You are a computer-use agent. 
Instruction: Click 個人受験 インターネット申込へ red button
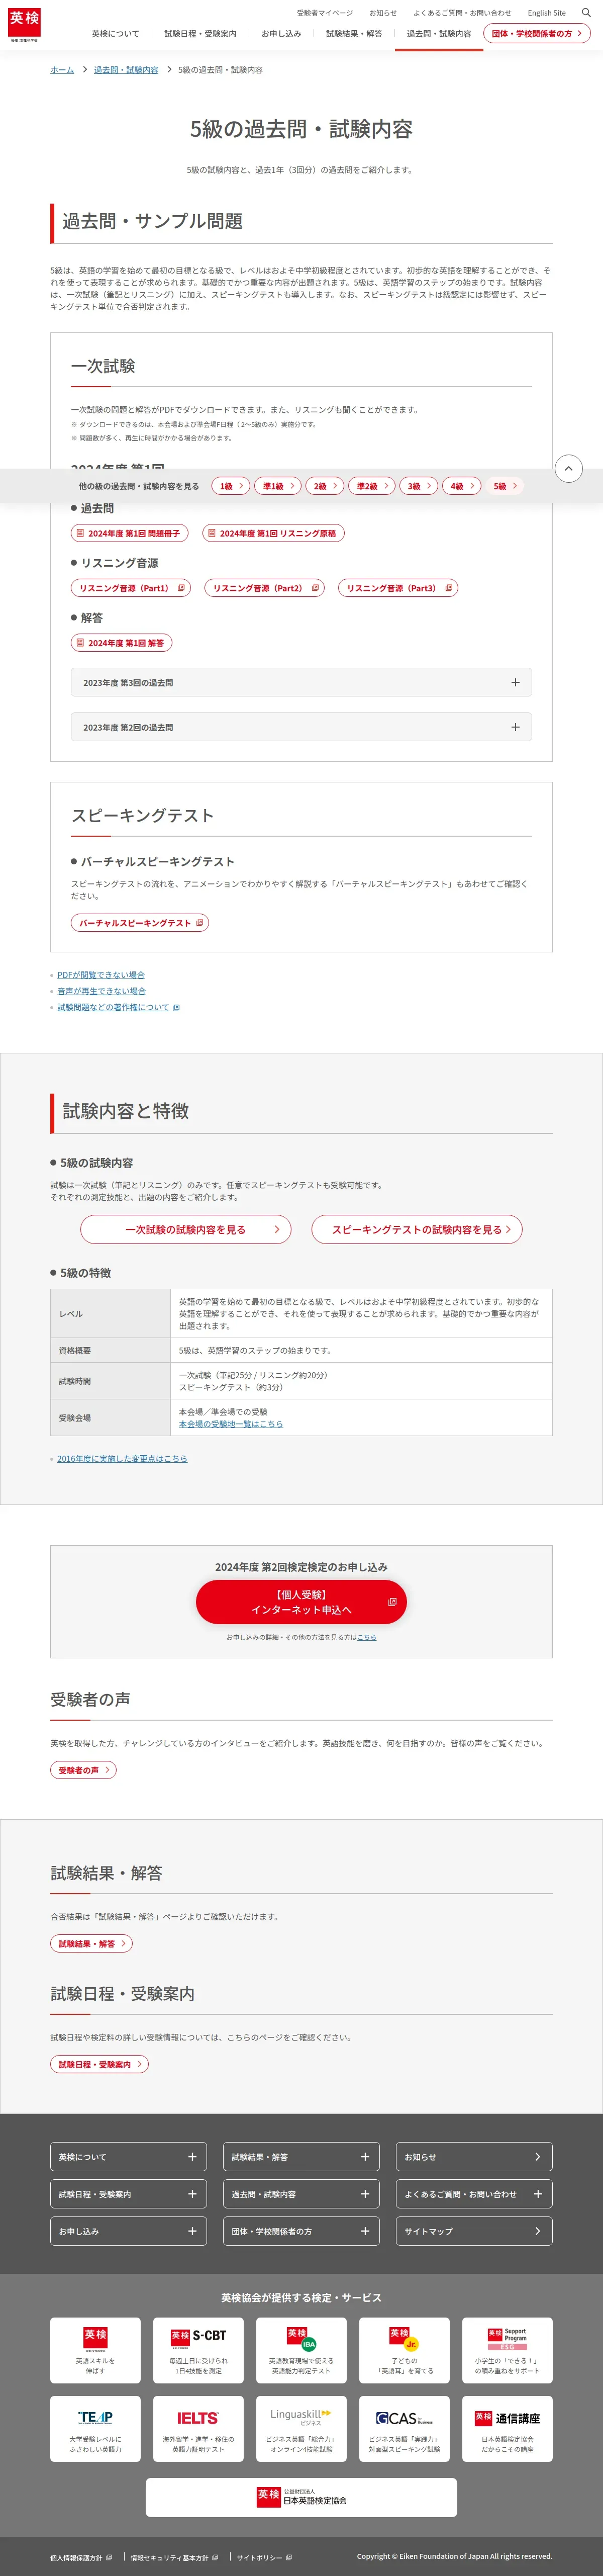tap(301, 1602)
